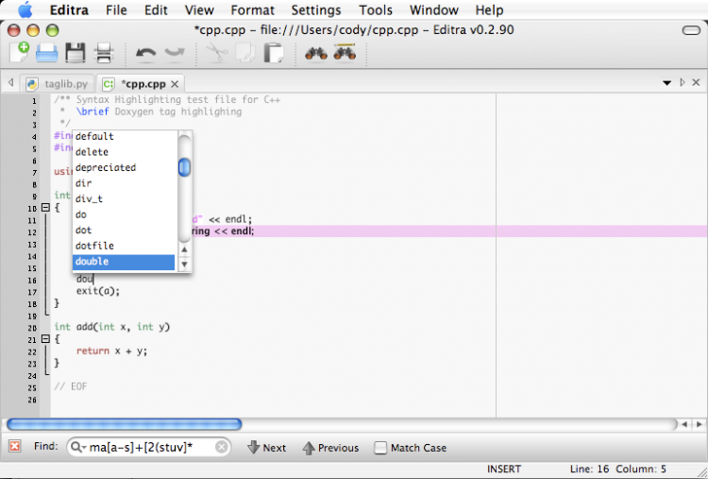Open the tab list dropdown arrow
The image size is (708, 479).
pyautogui.click(x=666, y=83)
